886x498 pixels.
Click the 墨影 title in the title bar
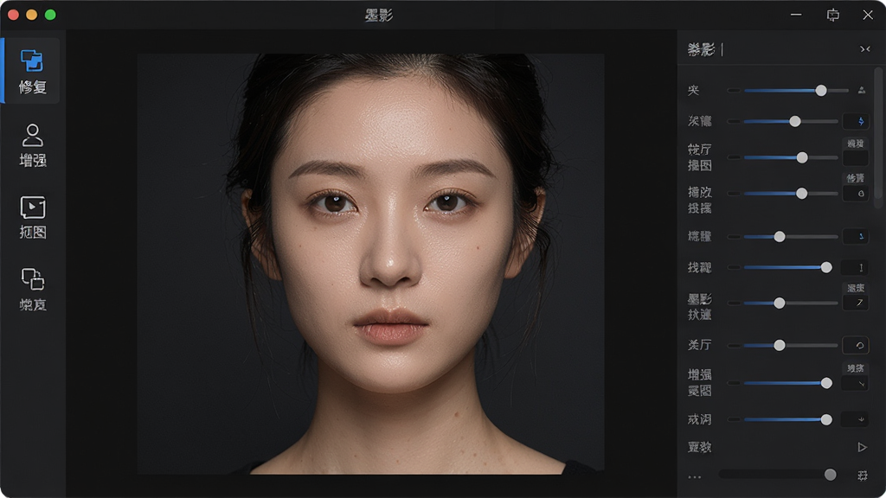(x=379, y=16)
